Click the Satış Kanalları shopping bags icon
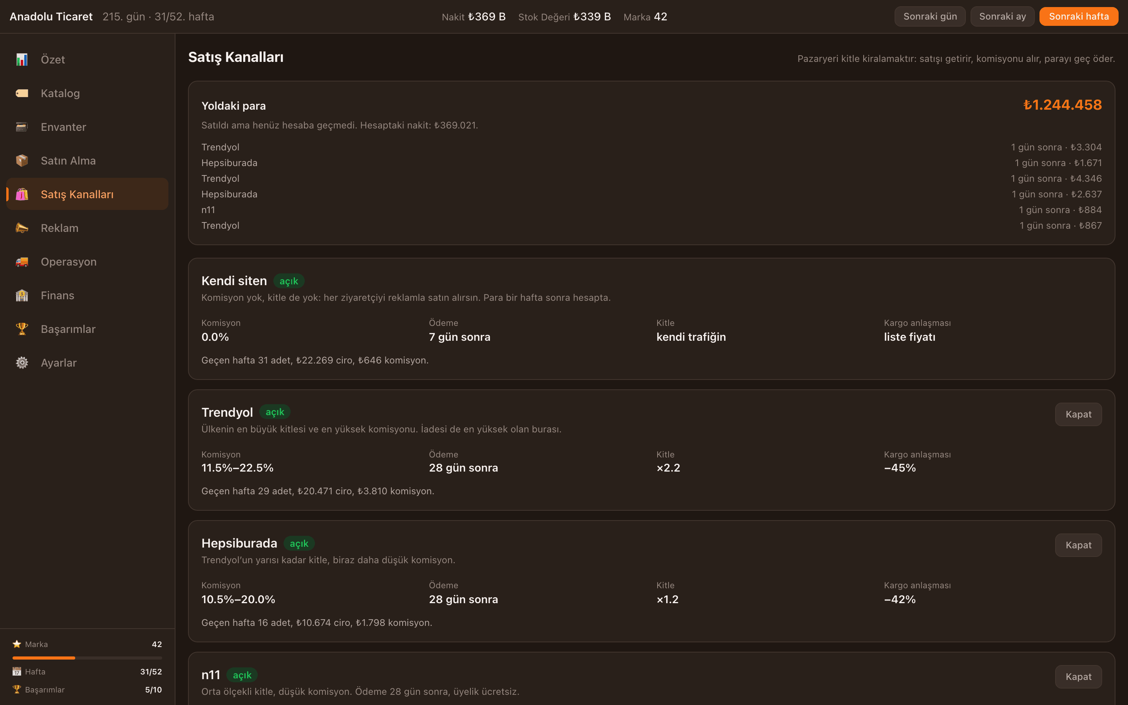1128x705 pixels. pos(22,194)
